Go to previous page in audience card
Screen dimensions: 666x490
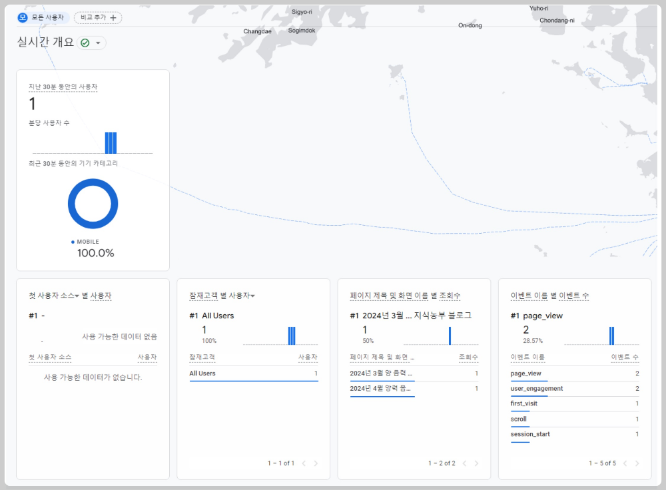(x=304, y=463)
